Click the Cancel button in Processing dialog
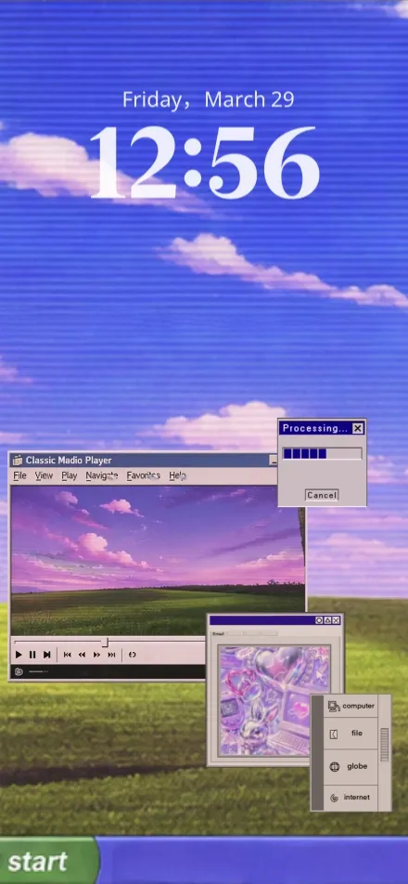Viewport: 408px width, 884px height. [x=322, y=495]
